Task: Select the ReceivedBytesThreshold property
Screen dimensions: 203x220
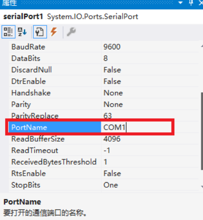Action: [55, 162]
